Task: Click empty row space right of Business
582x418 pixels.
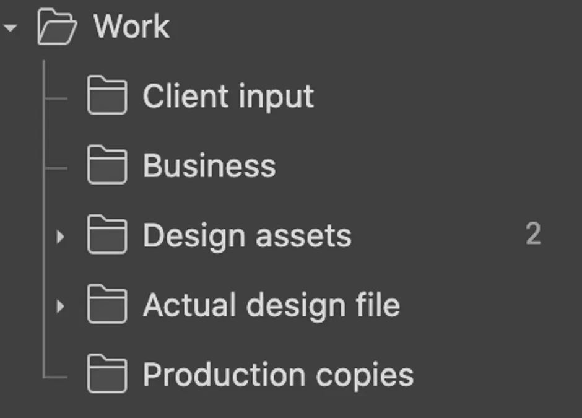Action: [x=427, y=165]
